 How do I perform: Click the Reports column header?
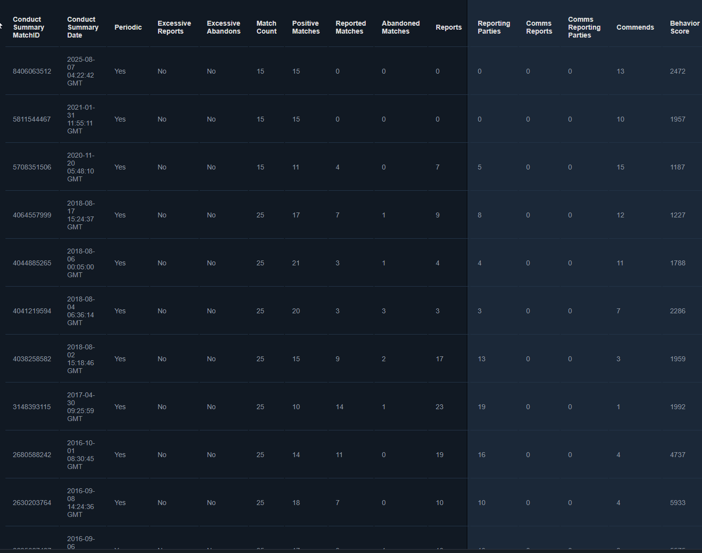449,27
